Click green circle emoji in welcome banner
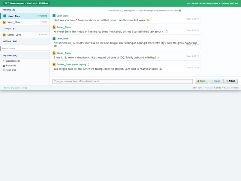This screenshot has height=181, width=241. 180,11
